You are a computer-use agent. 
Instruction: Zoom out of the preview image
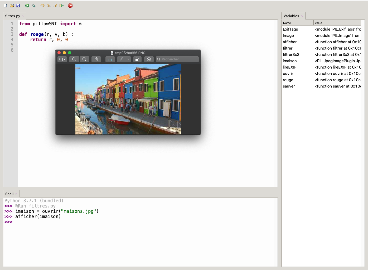tap(74, 59)
